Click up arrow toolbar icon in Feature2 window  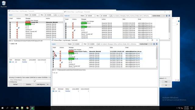point(167,16)
